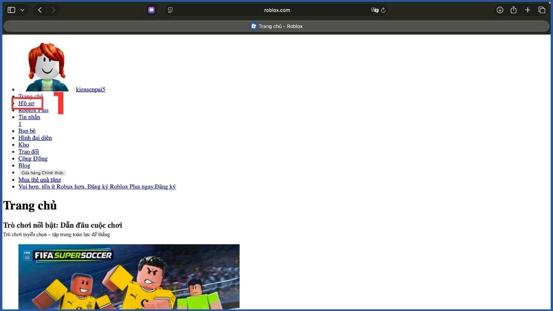Screen dimensions: 553x311
Task: Click the Roblox avatar picture
Action: point(47,67)
